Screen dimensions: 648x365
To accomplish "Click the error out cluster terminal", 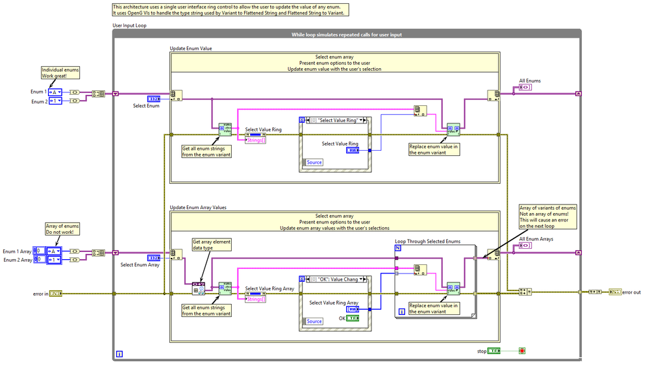I will pyautogui.click(x=614, y=292).
